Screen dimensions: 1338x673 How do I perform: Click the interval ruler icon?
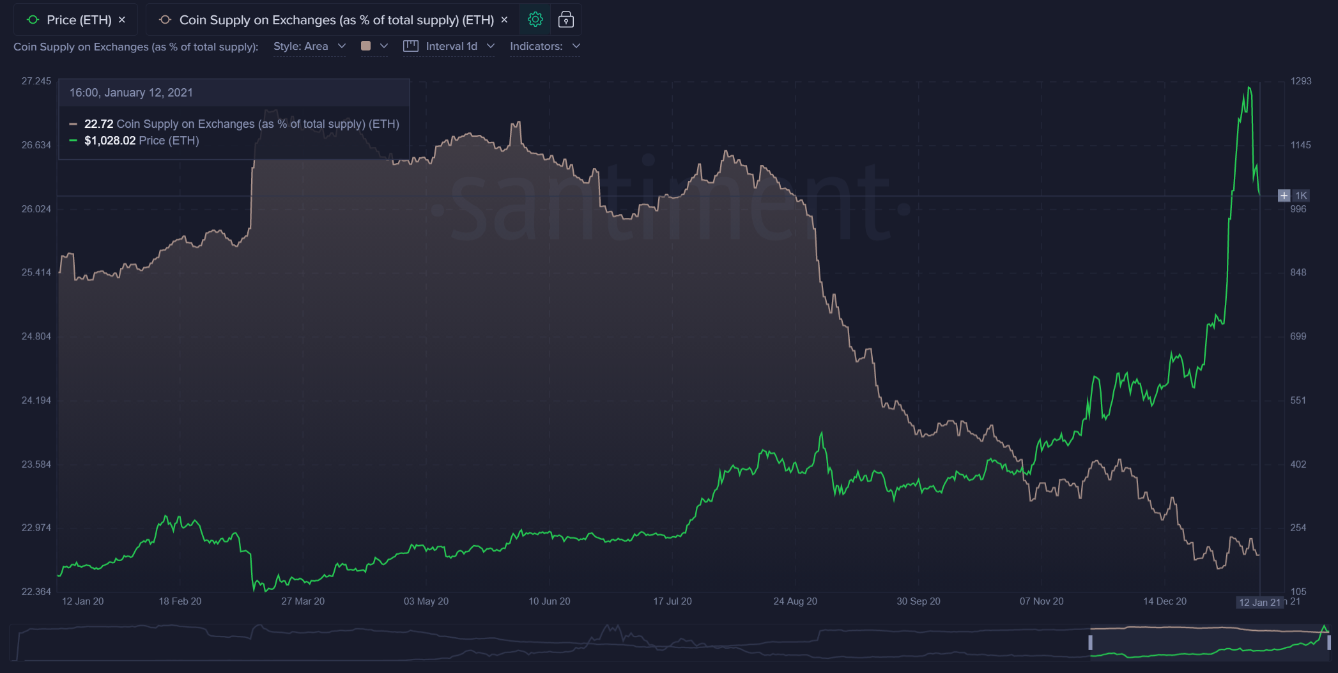(x=411, y=46)
